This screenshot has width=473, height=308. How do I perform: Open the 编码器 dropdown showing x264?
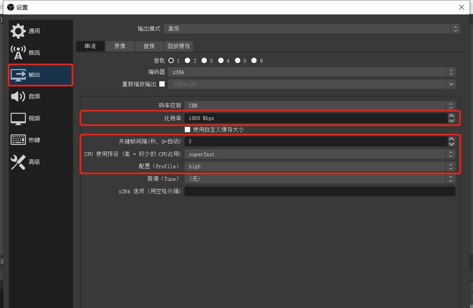pyautogui.click(x=312, y=72)
